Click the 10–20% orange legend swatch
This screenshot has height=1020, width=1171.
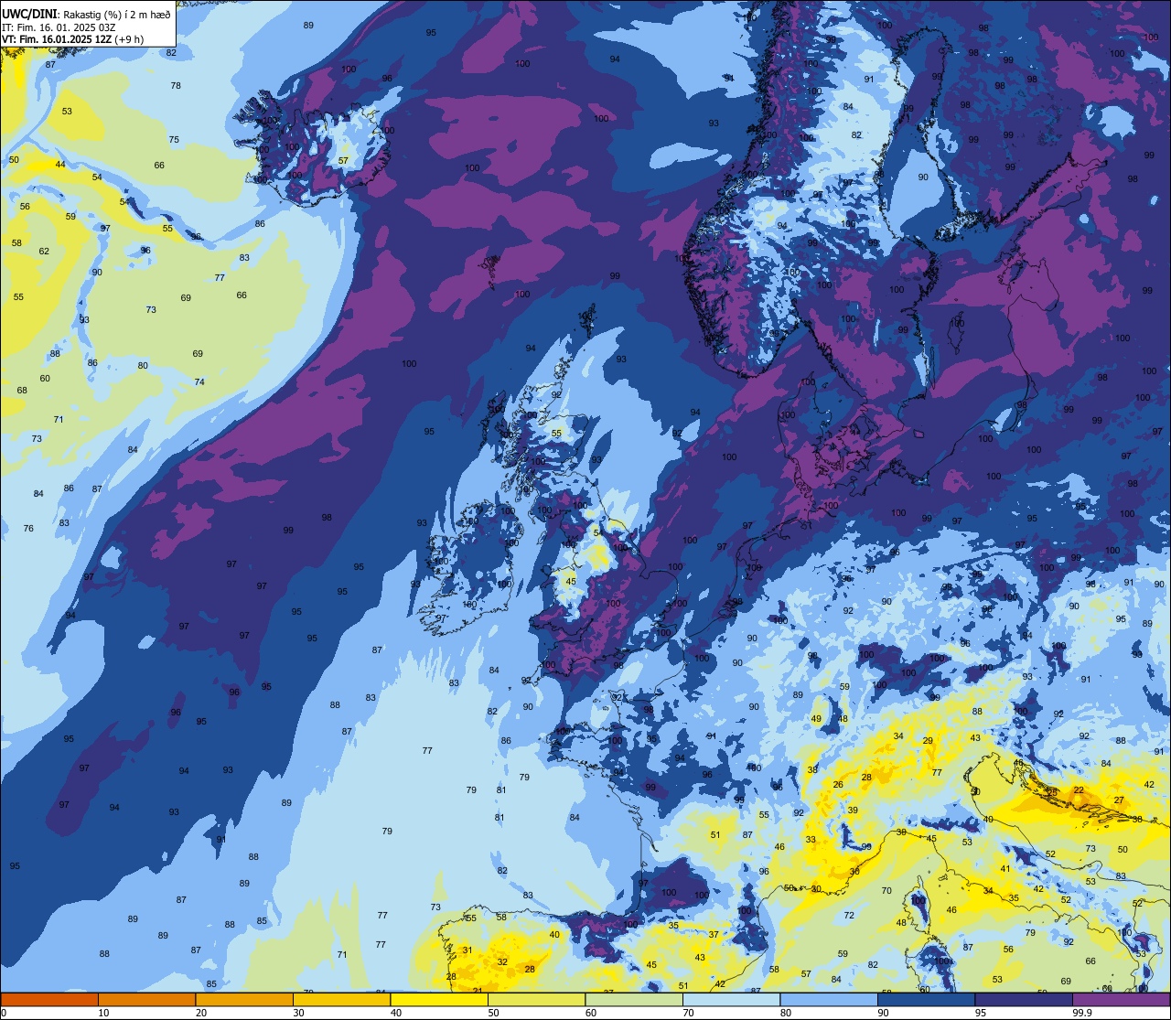pyautogui.click(x=146, y=1000)
